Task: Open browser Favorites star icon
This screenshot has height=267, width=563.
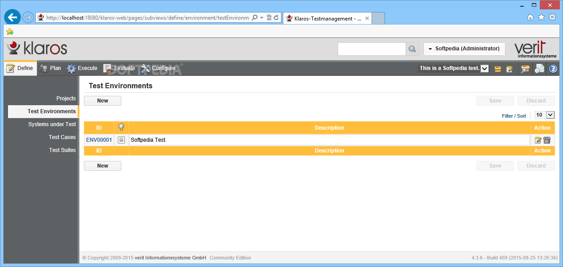Action: click(541, 17)
